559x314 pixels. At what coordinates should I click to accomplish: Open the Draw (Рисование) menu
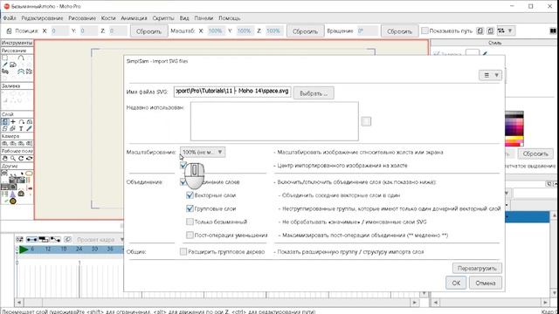82,17
